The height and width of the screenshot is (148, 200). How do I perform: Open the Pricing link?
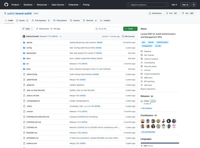[86, 5]
